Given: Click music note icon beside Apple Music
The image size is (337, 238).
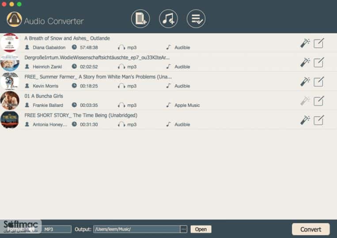Looking at the screenshot, I should coord(169,105).
